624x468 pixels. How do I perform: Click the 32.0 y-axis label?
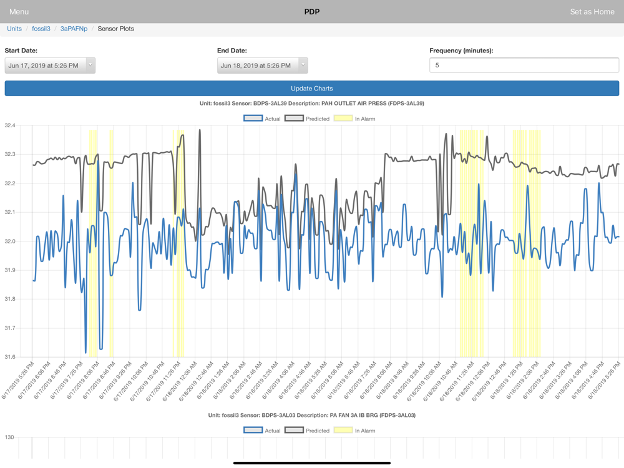(10, 241)
